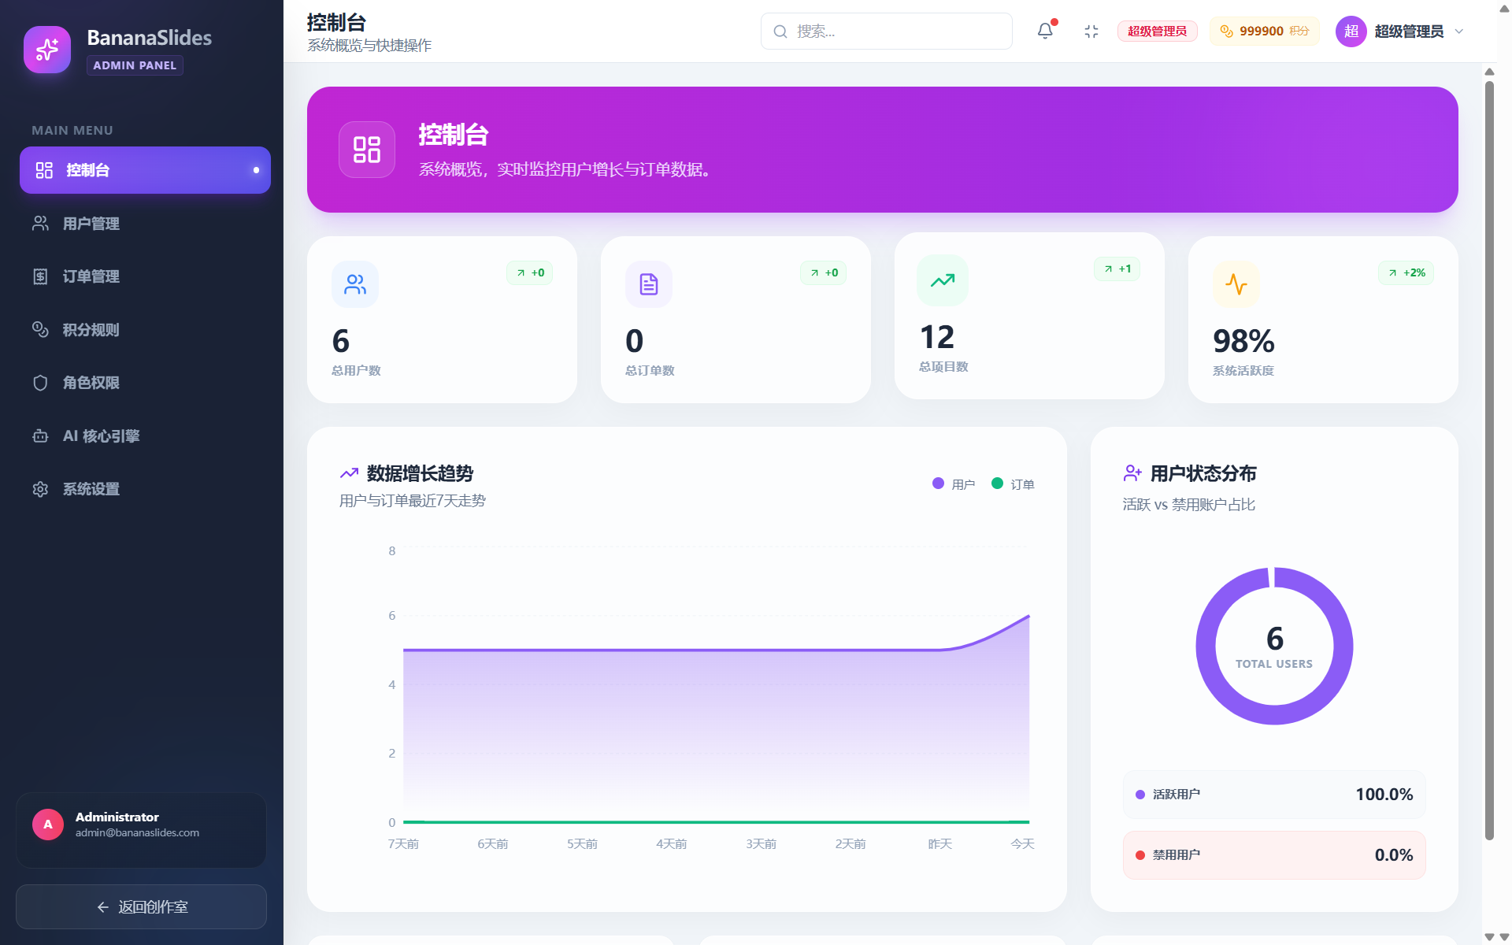This screenshot has width=1512, height=945.
Task: Click the 活跃用户 100.0% row
Action: pyautogui.click(x=1274, y=795)
